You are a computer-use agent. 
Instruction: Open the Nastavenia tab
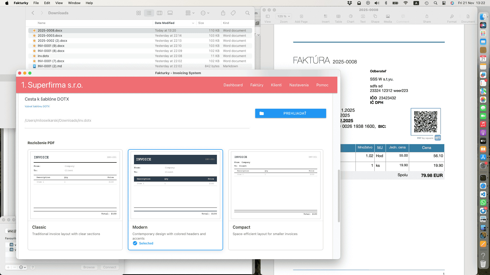coord(299,85)
